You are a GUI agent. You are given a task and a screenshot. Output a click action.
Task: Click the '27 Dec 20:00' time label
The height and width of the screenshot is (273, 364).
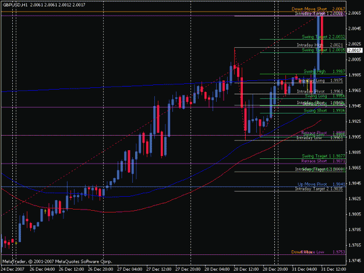(188, 270)
